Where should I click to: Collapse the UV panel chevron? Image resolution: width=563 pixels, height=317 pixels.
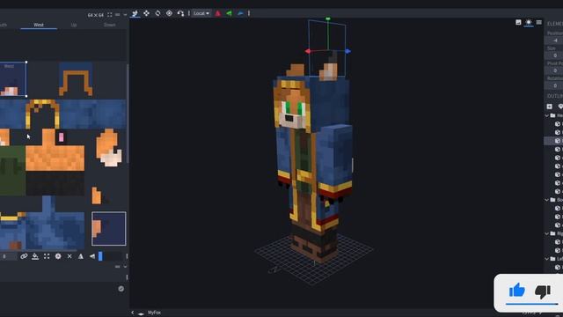point(125,15)
